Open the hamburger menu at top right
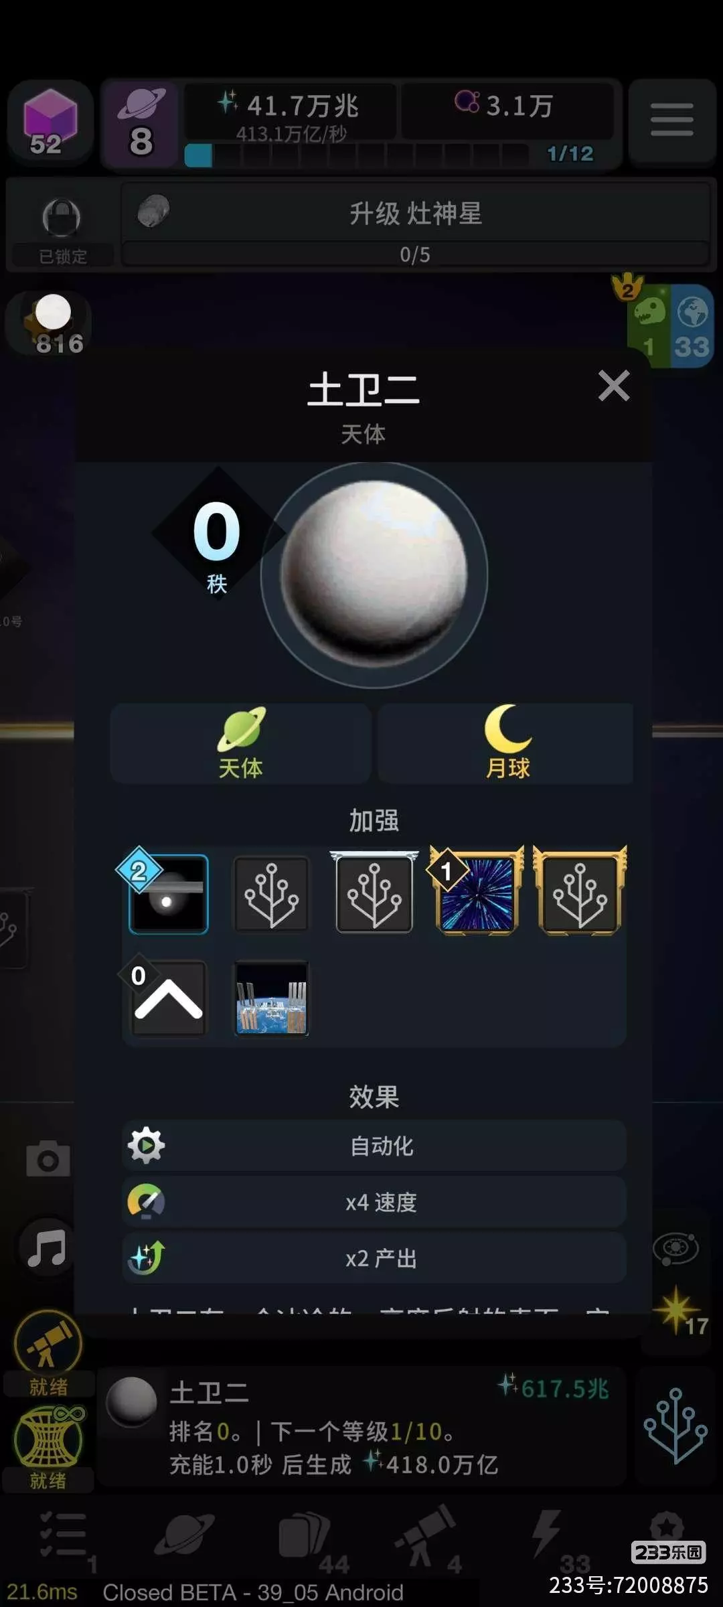This screenshot has height=1607, width=723. pyautogui.click(x=671, y=121)
